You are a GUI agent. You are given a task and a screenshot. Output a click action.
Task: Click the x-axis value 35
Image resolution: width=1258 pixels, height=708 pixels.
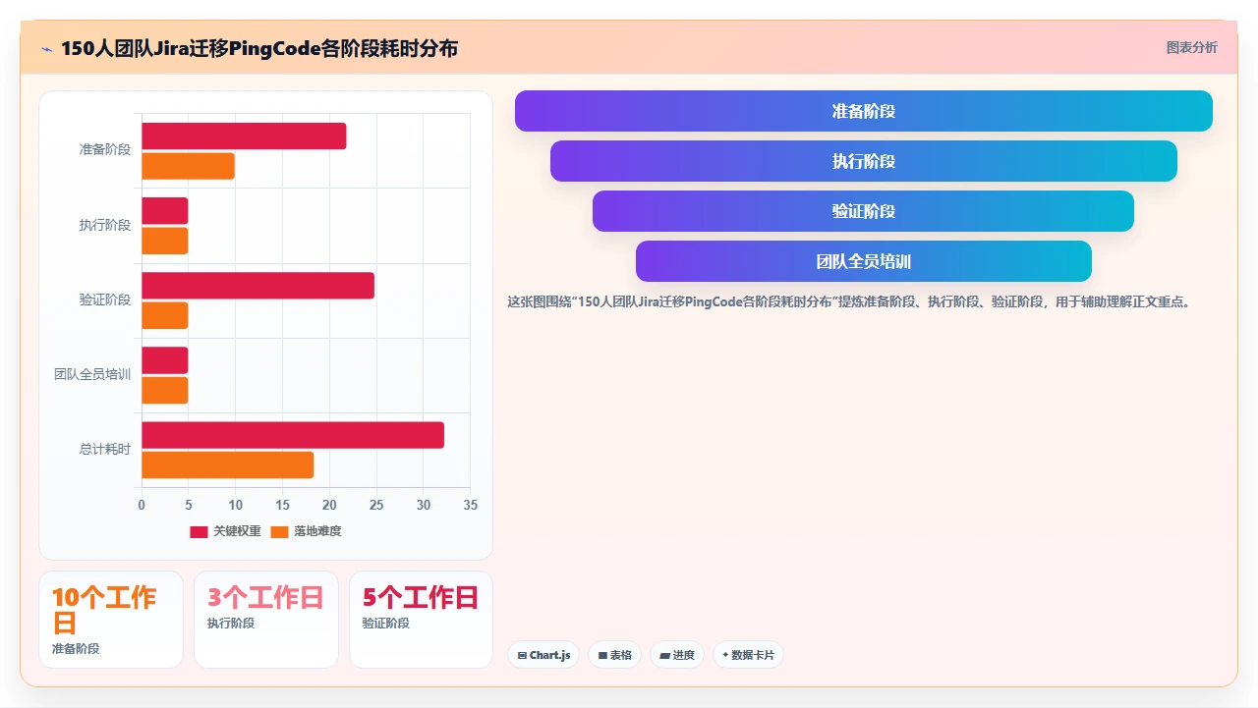(470, 506)
